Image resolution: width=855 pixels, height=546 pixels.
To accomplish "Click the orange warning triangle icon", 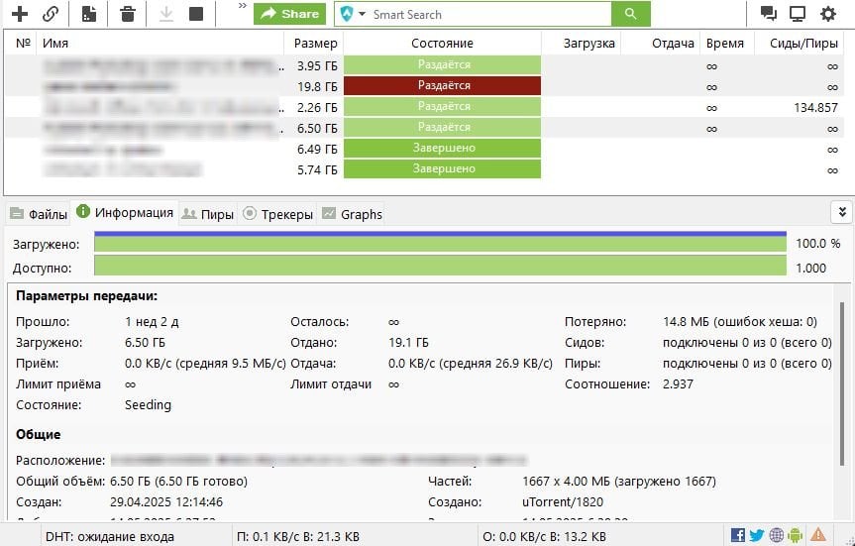I will coord(818,534).
